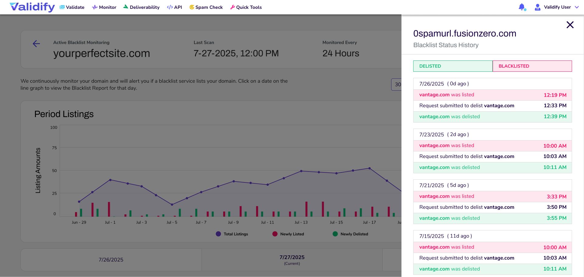Screen dimensions: 584x277
Task: Close the Blacklist Status History panel
Action: 570,25
